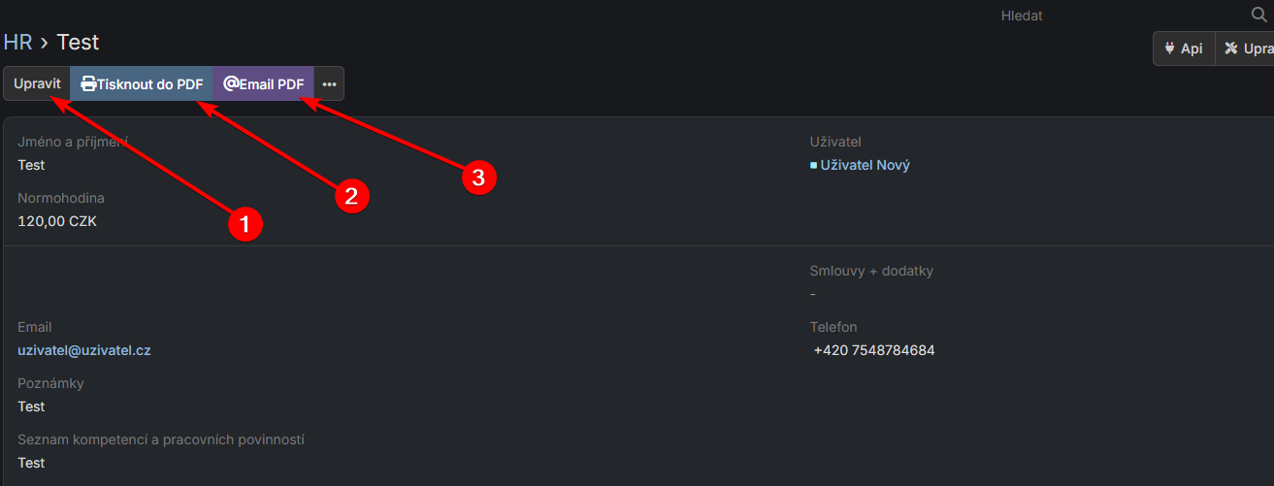Click the Test breadcrumb title
Image resolution: width=1274 pixels, height=486 pixels.
[78, 42]
